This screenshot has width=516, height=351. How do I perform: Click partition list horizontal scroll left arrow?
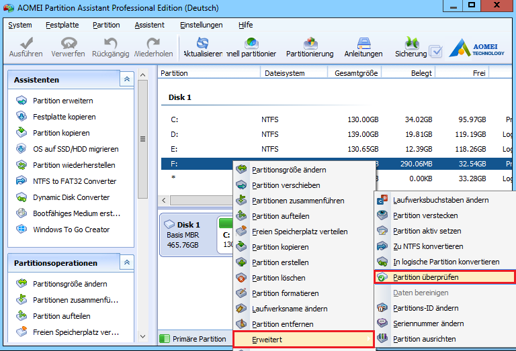point(164,200)
